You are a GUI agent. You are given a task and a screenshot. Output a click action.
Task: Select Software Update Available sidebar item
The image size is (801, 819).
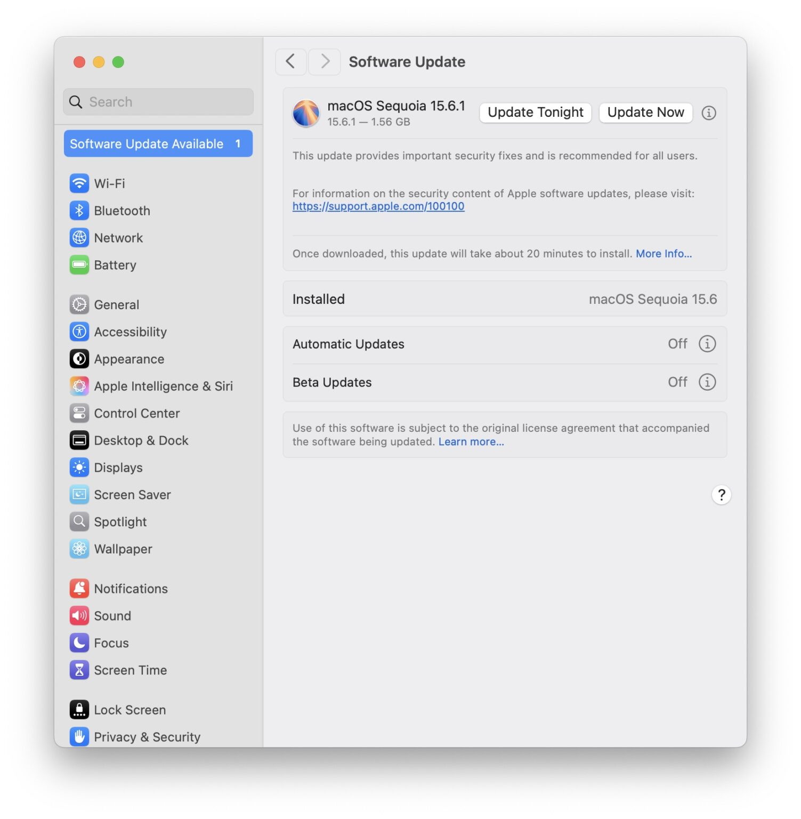pyautogui.click(x=158, y=144)
